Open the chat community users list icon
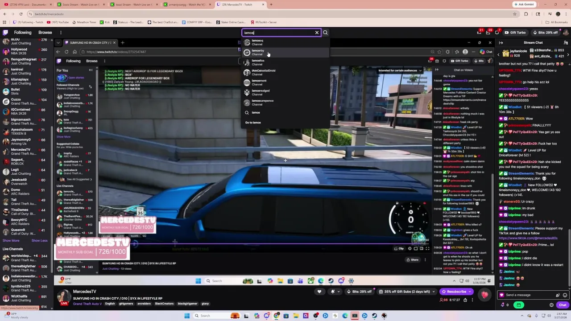571x321 pixels. pyautogui.click(x=565, y=43)
